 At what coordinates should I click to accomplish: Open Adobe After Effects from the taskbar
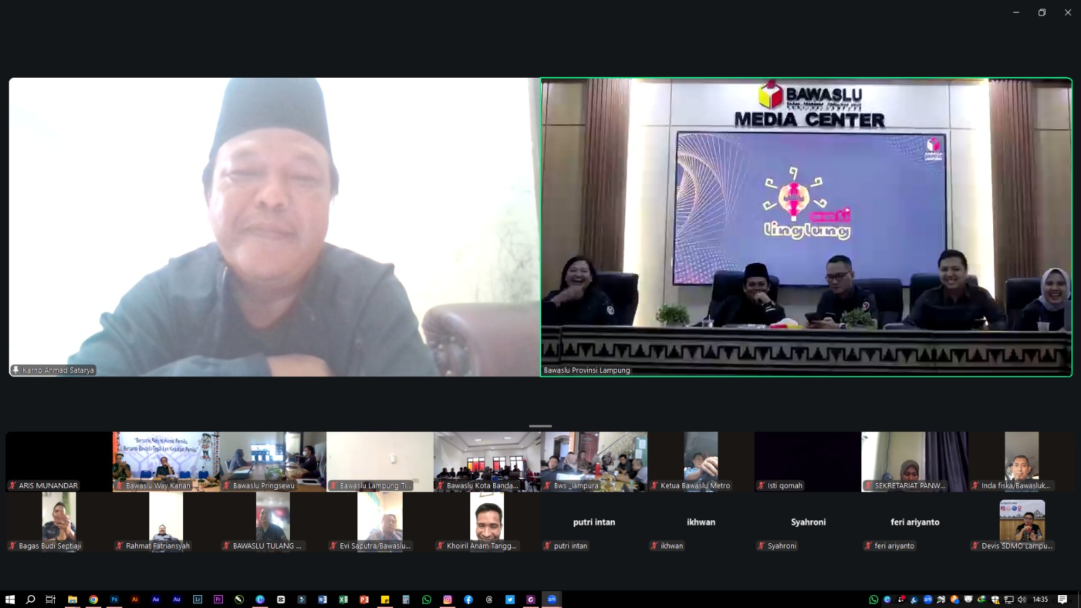pos(156,599)
